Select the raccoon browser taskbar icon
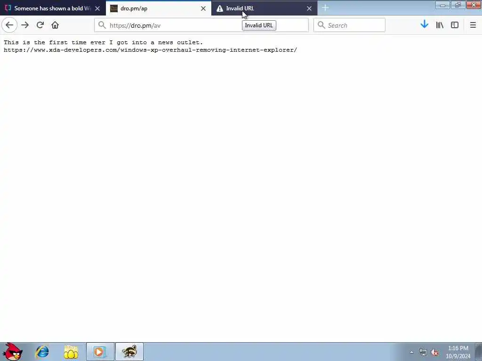The image size is (482, 361). pos(129,352)
